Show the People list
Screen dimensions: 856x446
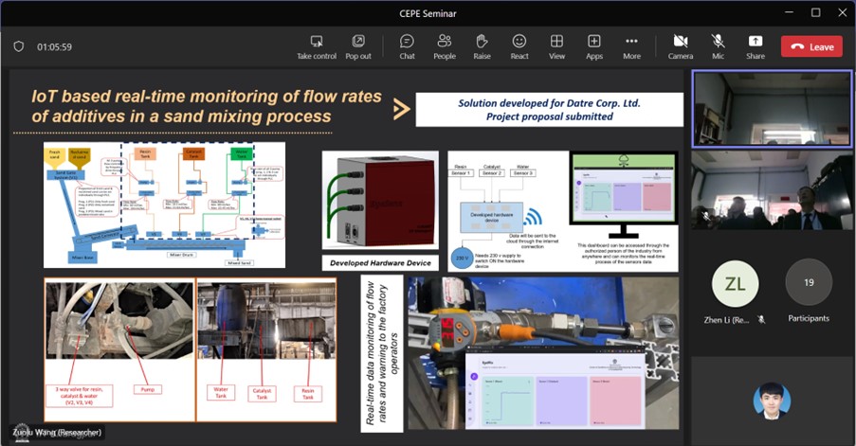(444, 42)
